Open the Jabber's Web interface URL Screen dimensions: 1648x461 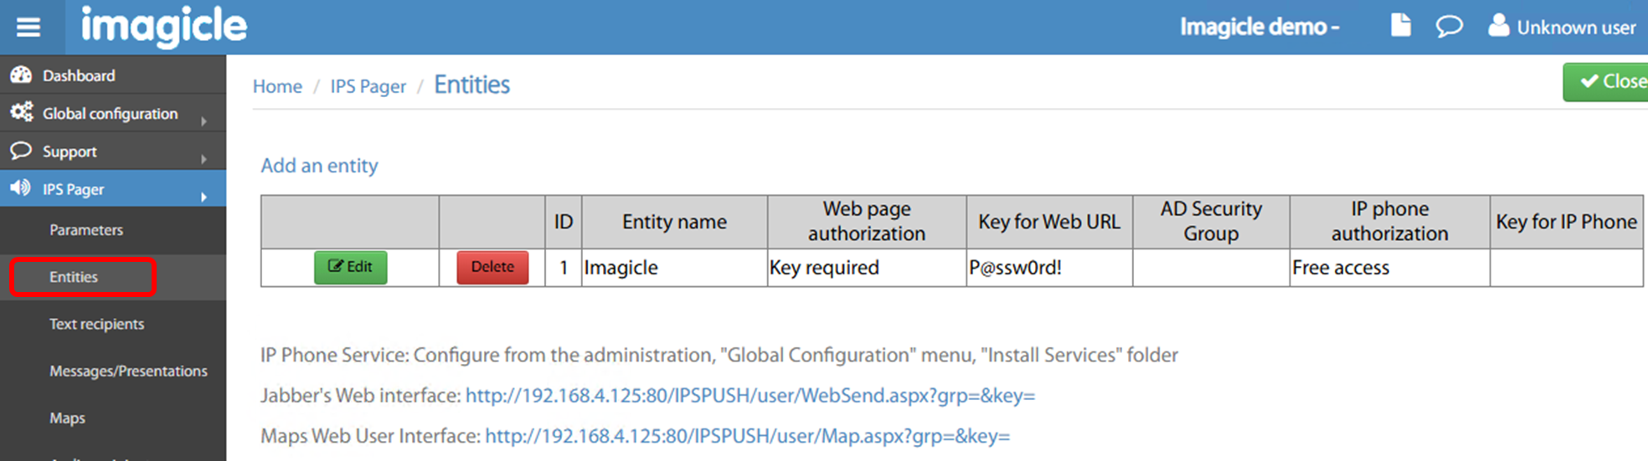click(749, 396)
